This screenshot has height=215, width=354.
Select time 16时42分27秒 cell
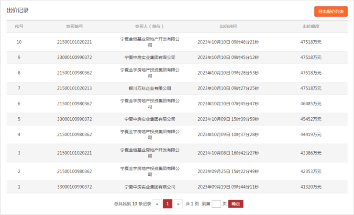pyautogui.click(x=228, y=153)
